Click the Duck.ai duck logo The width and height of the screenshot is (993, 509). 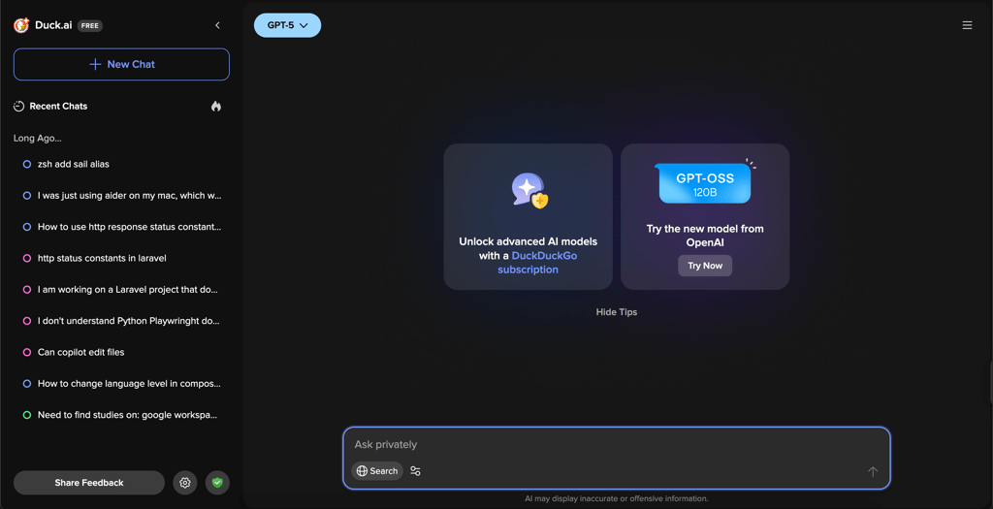click(x=21, y=25)
